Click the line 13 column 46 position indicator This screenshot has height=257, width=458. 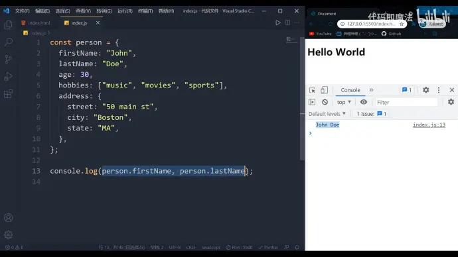click(x=121, y=247)
